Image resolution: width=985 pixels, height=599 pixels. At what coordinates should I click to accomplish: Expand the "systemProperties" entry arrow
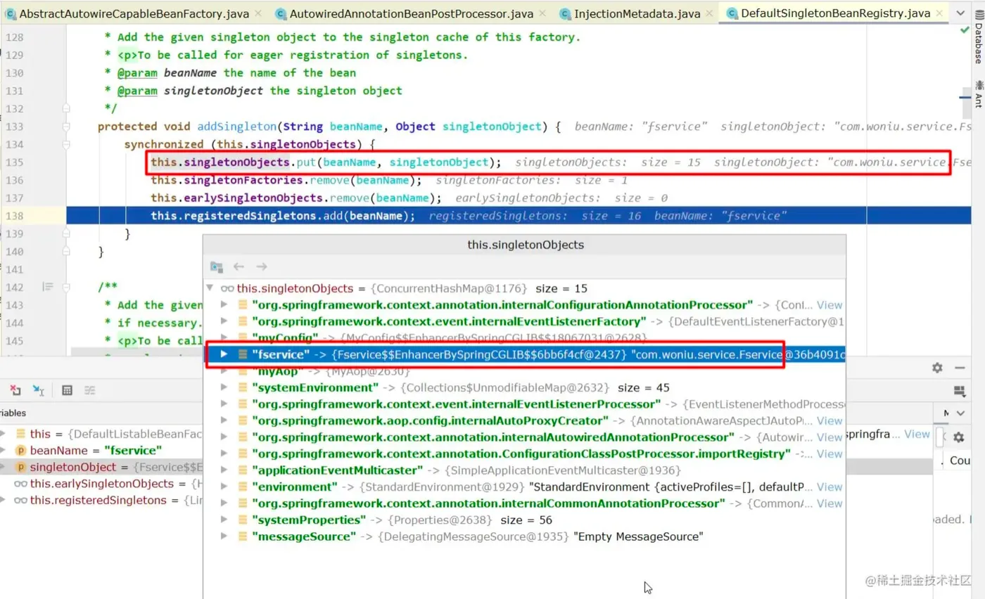(224, 520)
